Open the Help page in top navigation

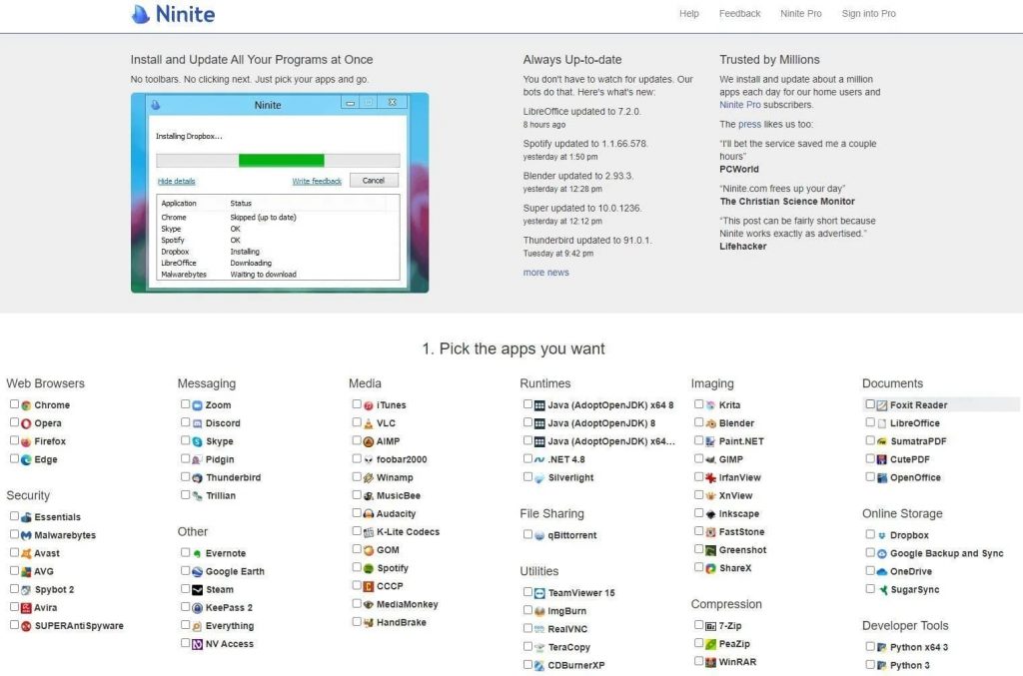689,14
